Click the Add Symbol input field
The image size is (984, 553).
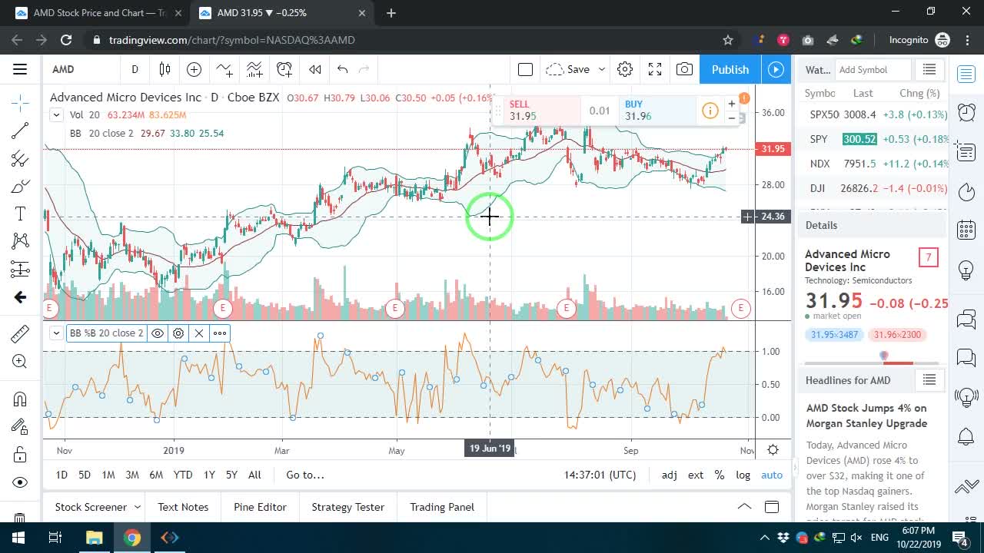pos(872,70)
